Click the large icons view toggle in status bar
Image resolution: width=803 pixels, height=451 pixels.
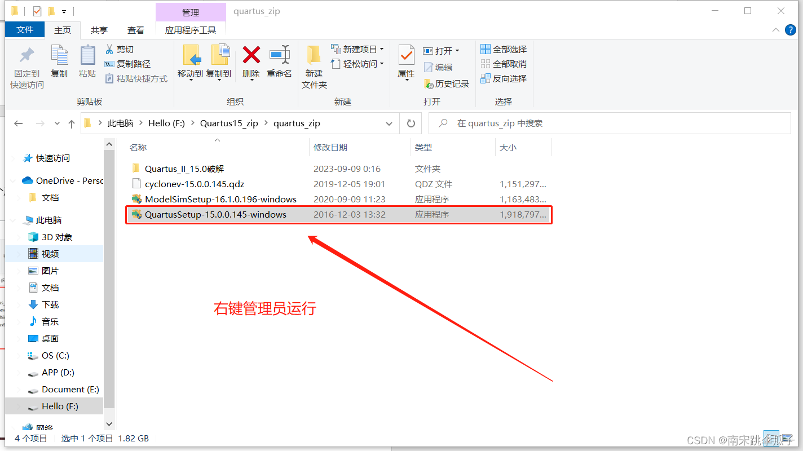(788, 438)
